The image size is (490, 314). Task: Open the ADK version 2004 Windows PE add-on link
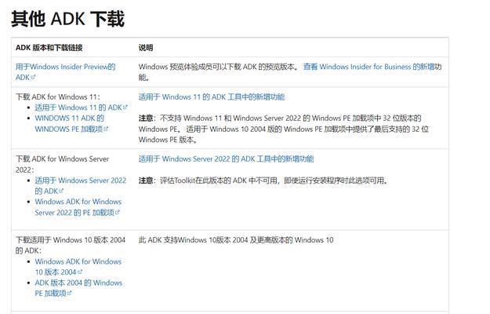pos(78,288)
